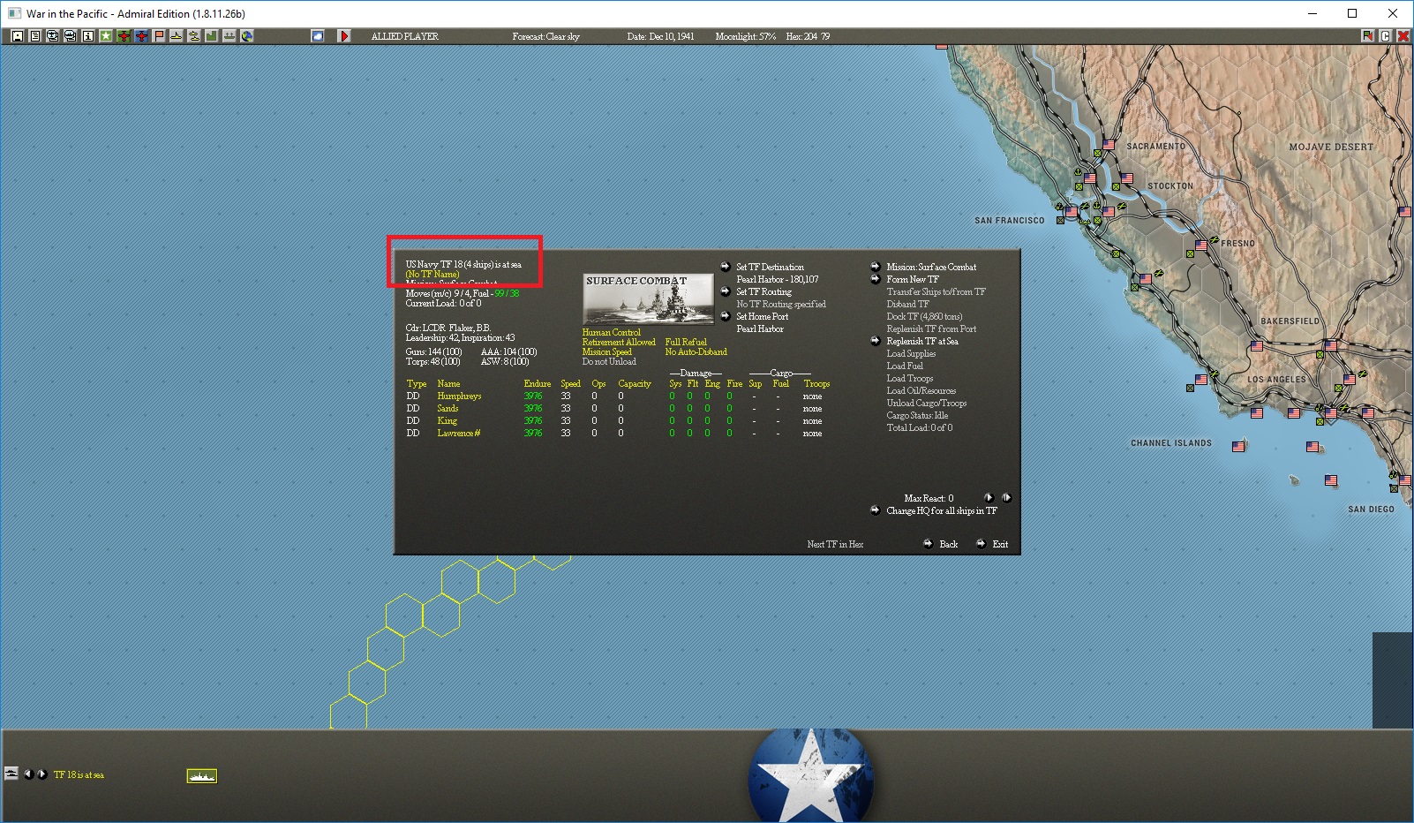Click the 'Forecast: Clear sky' status text
The height and width of the screenshot is (823, 1414).
click(x=546, y=36)
